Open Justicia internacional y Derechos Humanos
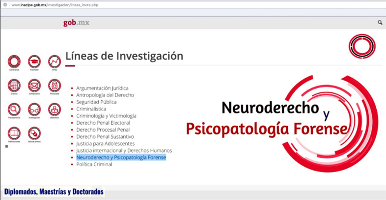 (124, 150)
